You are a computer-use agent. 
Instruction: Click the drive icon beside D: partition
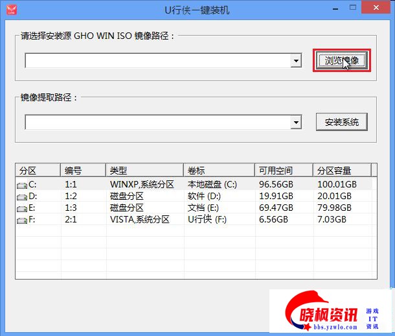(x=23, y=197)
